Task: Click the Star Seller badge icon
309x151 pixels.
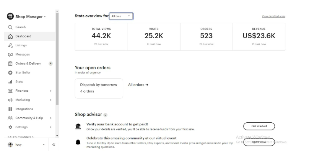Action: click(x=10, y=73)
